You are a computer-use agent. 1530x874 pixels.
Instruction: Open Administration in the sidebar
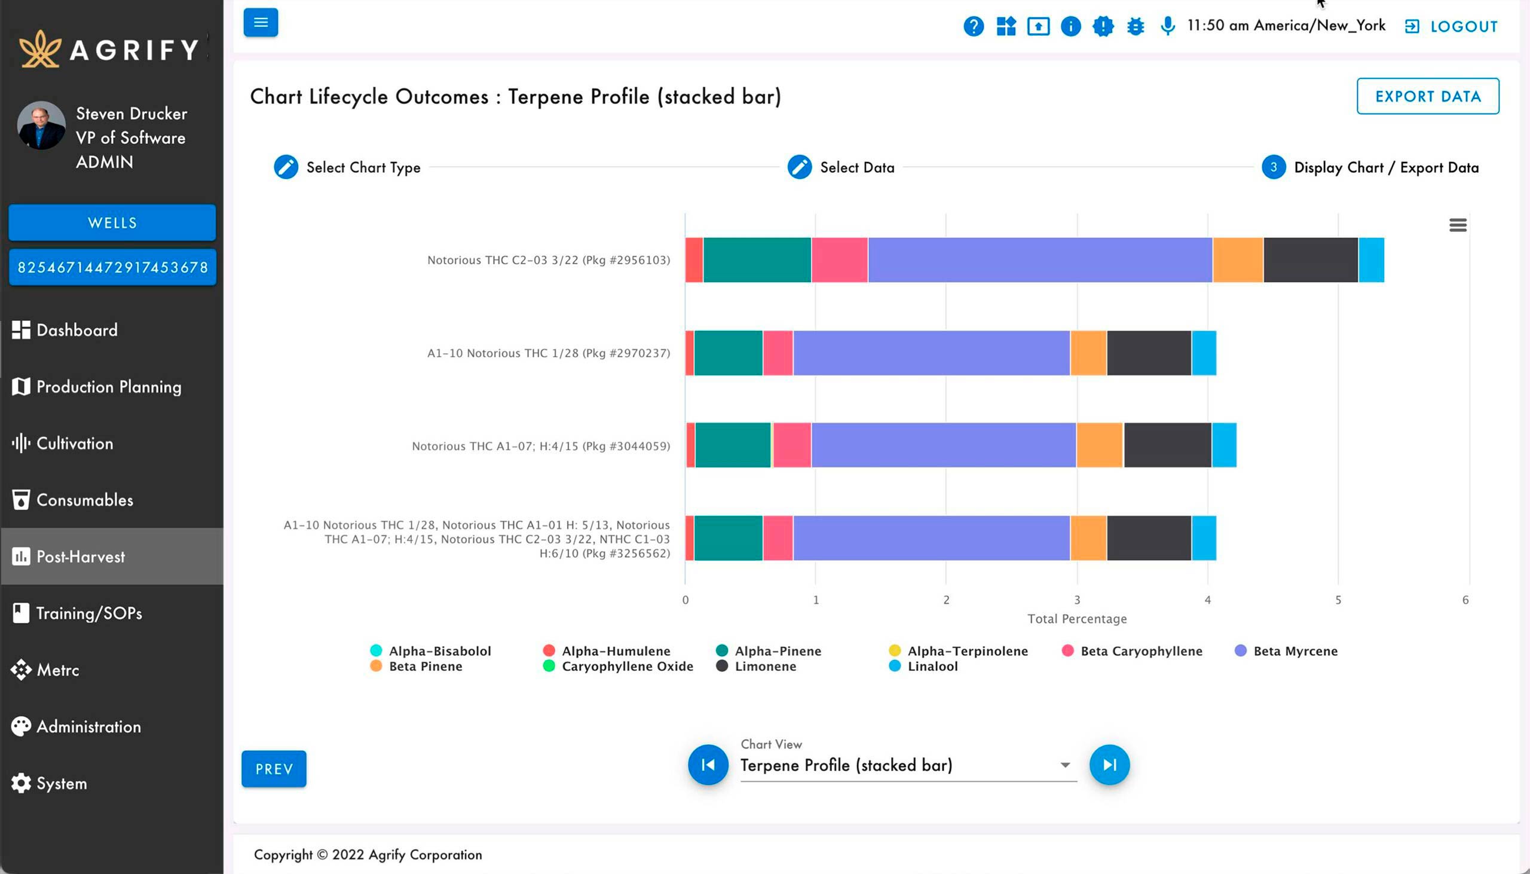[112, 726]
